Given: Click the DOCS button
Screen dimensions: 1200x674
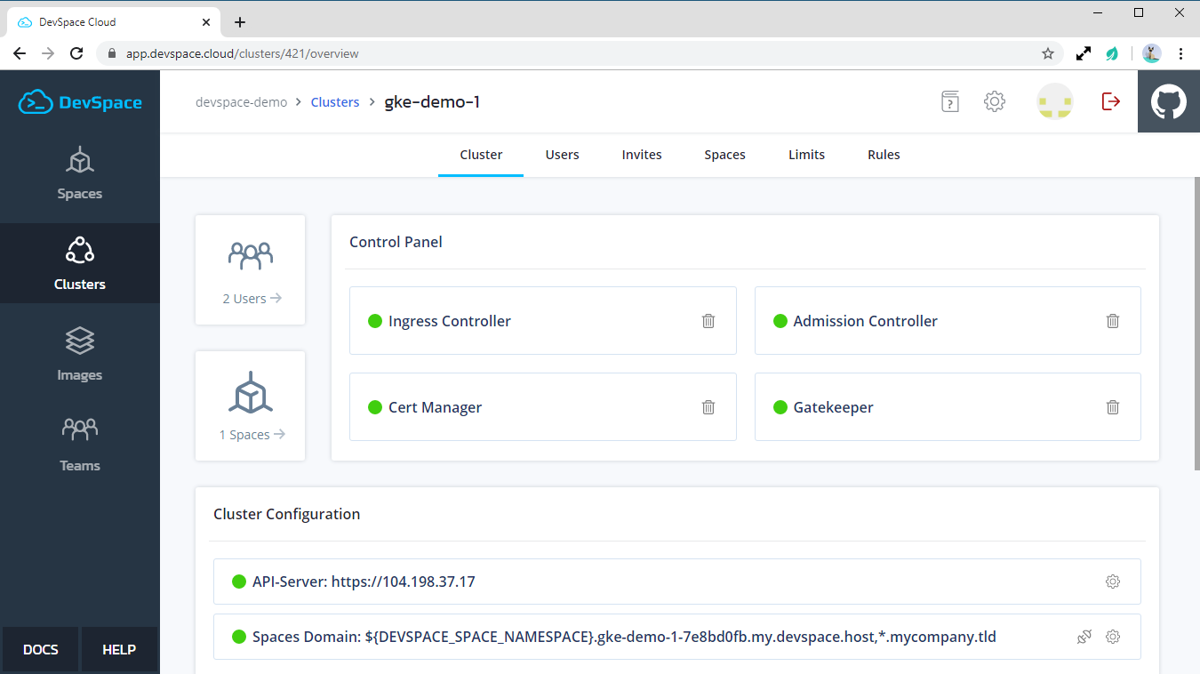Looking at the screenshot, I should point(40,649).
